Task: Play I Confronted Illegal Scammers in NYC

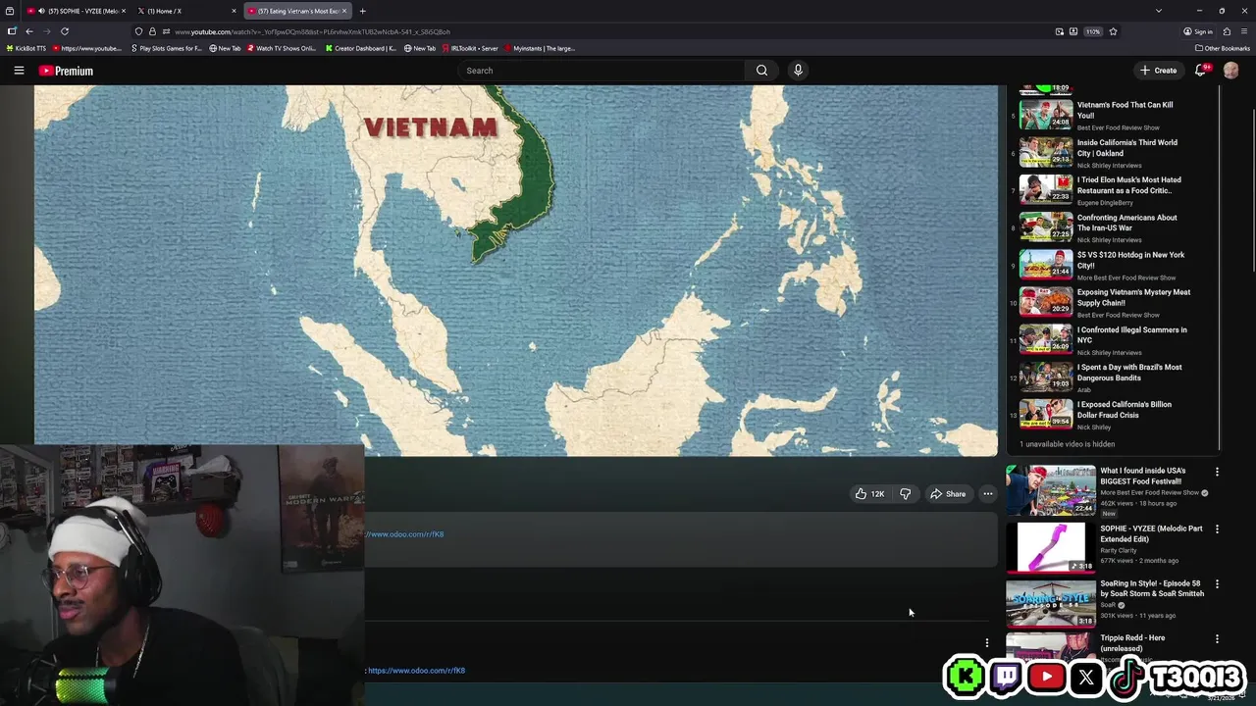Action: tap(1046, 339)
